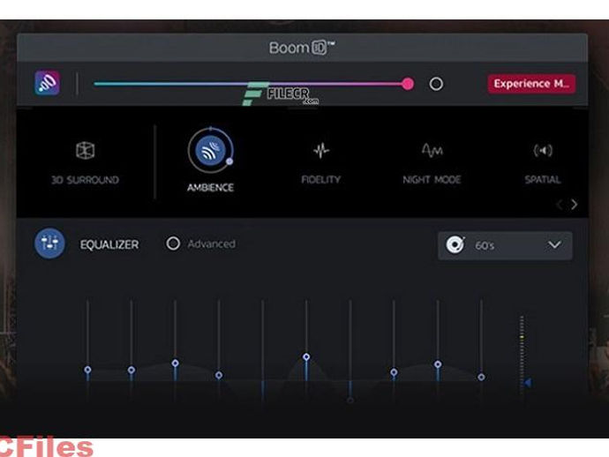Click the ninth equalizer band handle

tap(438, 364)
